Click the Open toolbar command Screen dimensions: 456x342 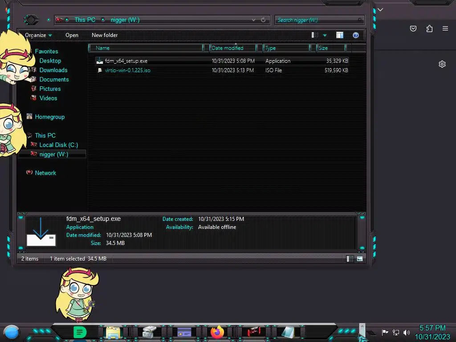coord(72,35)
